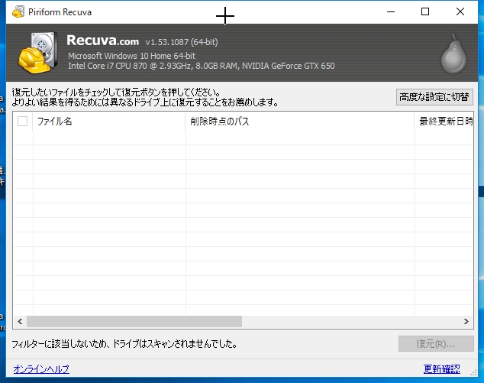Click the horizontal scrollbar left arrow
Screen dimensions: 484x383
tap(20, 322)
